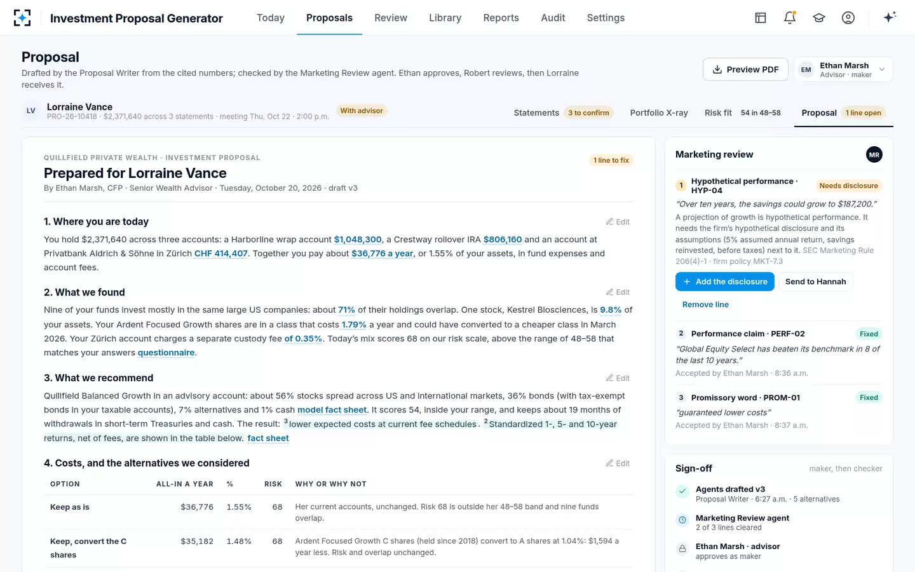
Task: Select the Proposal tab with 1 line open
Action: (843, 112)
